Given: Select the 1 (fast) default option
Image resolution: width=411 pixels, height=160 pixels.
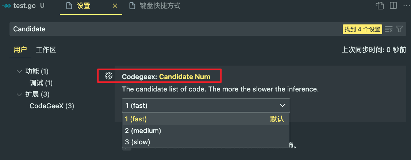Looking at the screenshot, I should 206,119.
